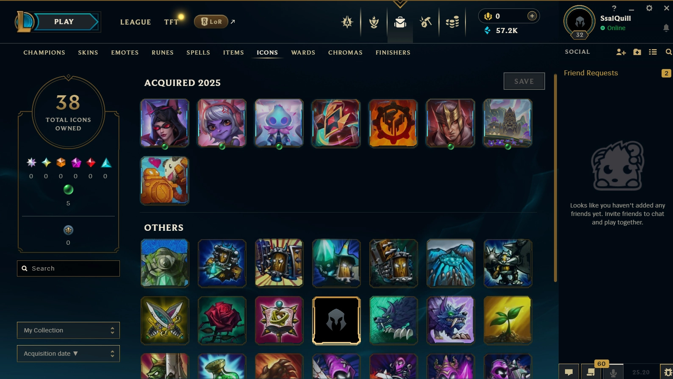Click the icon Search input field

tap(68, 268)
